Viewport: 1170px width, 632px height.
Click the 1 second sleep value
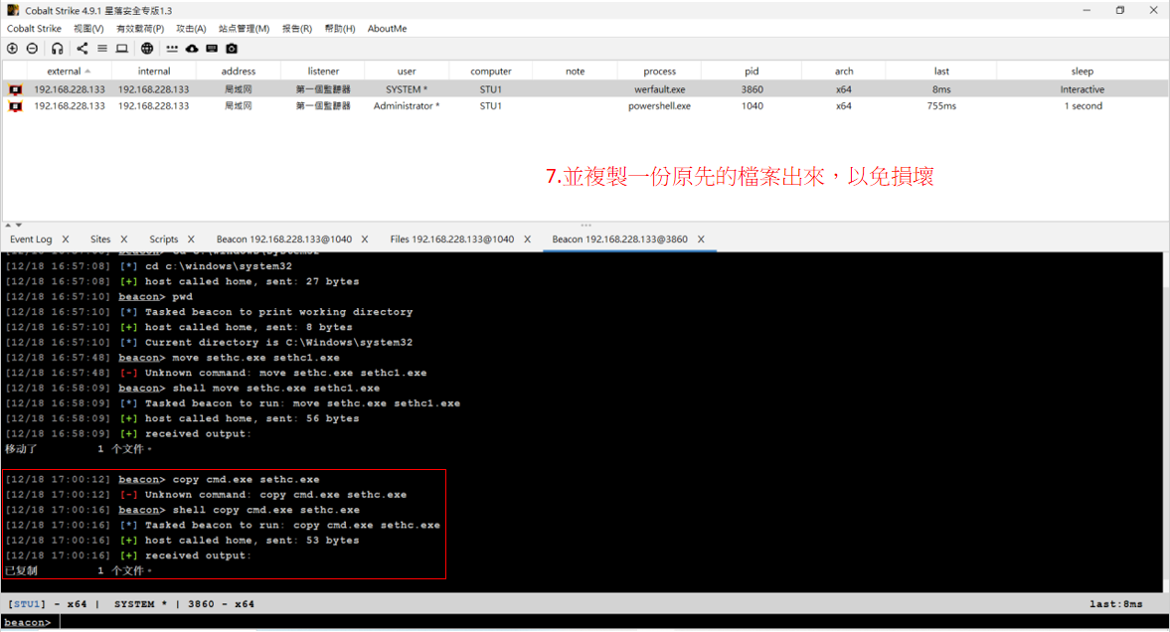1084,106
